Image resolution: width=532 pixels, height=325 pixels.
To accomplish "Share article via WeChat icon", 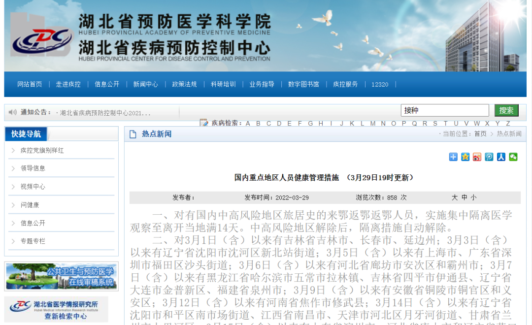I will point(513,157).
